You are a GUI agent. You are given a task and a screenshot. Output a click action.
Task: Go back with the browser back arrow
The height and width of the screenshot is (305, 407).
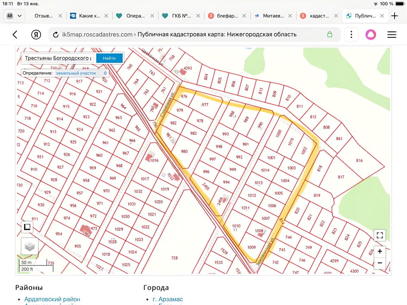15,35
